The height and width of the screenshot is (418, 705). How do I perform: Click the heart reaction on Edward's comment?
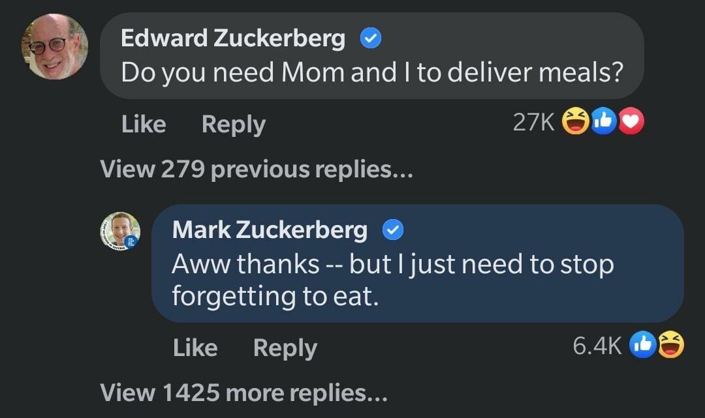631,123
